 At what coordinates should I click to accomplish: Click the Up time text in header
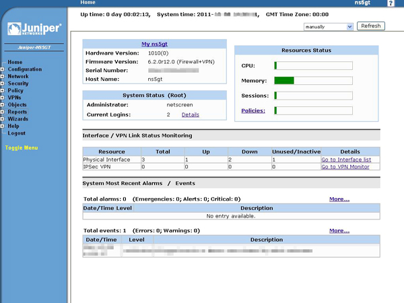click(x=115, y=14)
